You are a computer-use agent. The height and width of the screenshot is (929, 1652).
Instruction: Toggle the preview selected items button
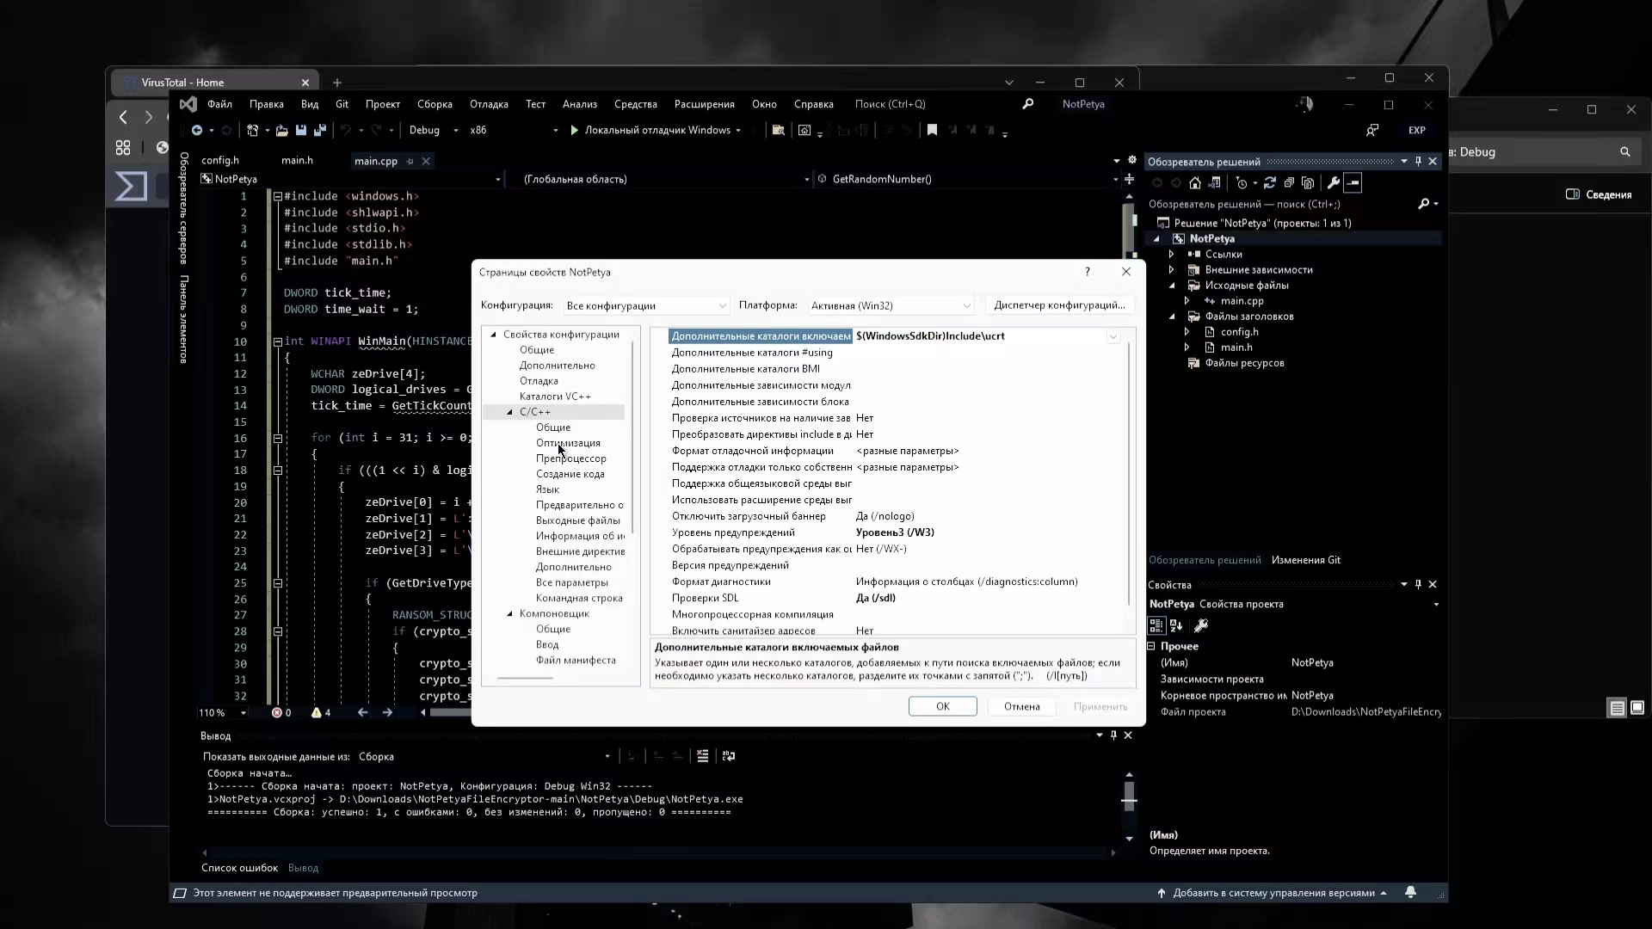click(1353, 183)
